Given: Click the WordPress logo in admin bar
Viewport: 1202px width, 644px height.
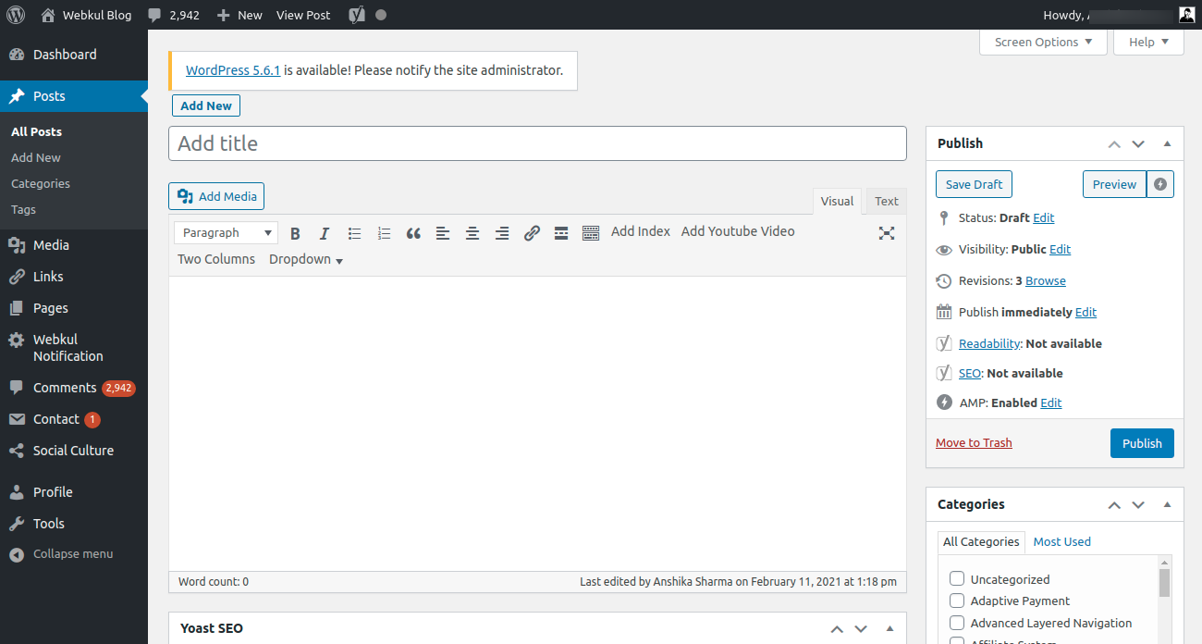Looking at the screenshot, I should click(16, 15).
